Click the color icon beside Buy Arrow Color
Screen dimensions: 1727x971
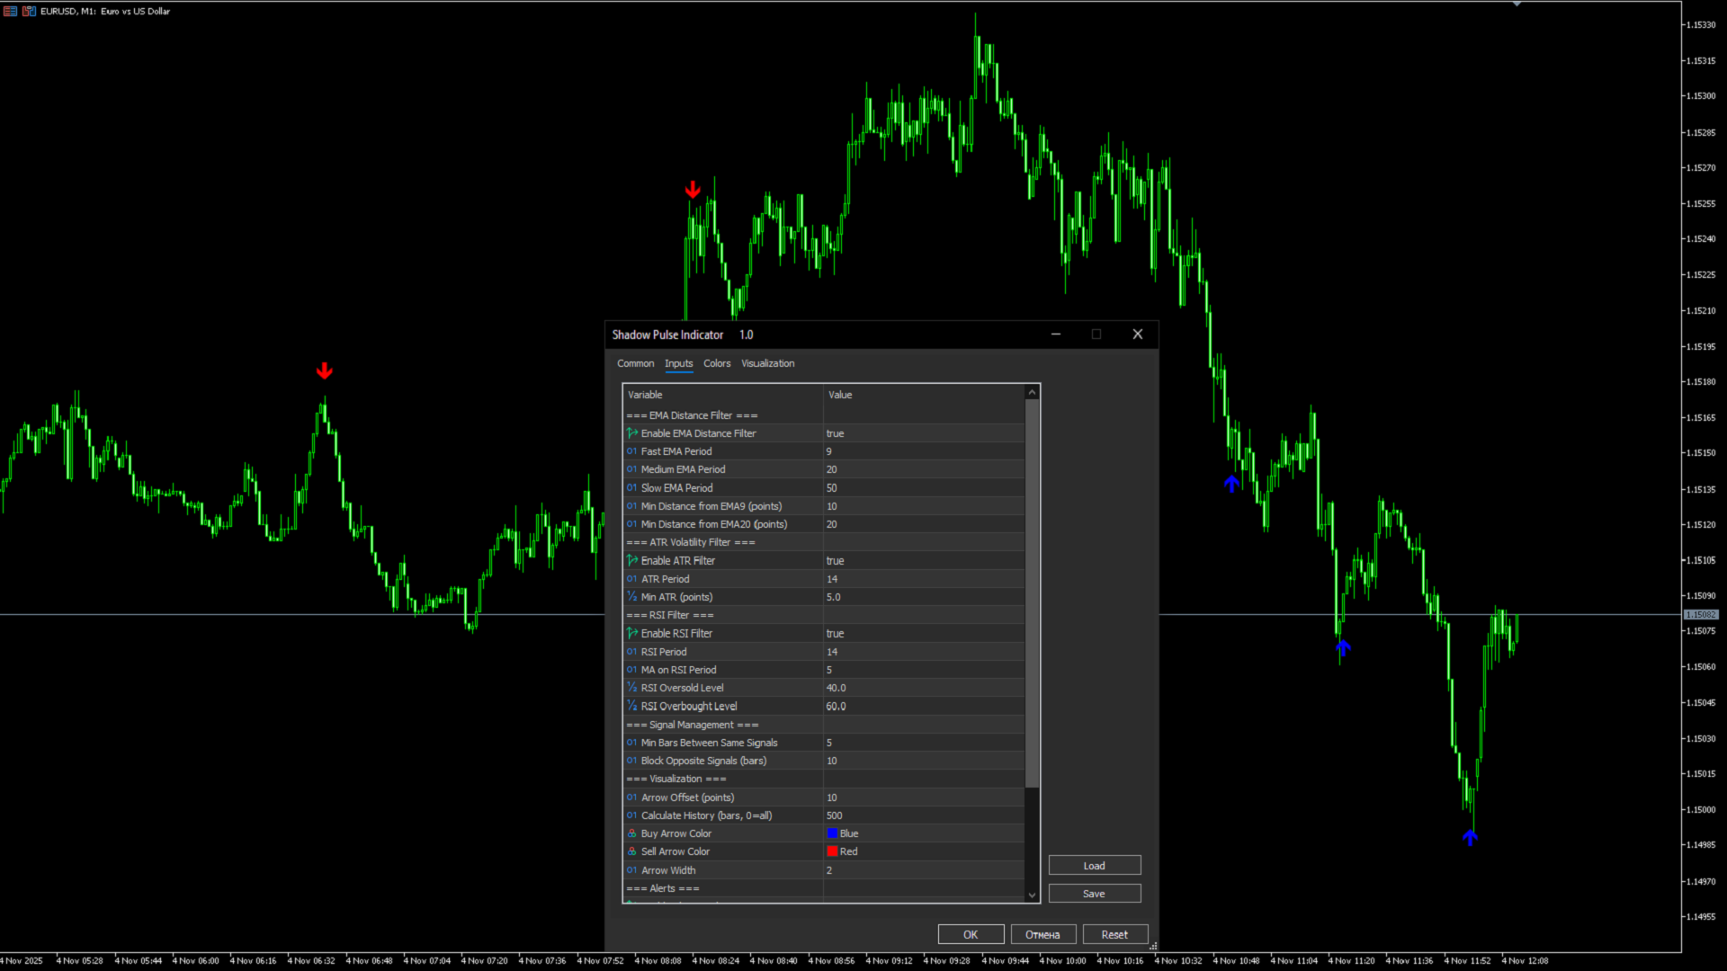pos(632,833)
